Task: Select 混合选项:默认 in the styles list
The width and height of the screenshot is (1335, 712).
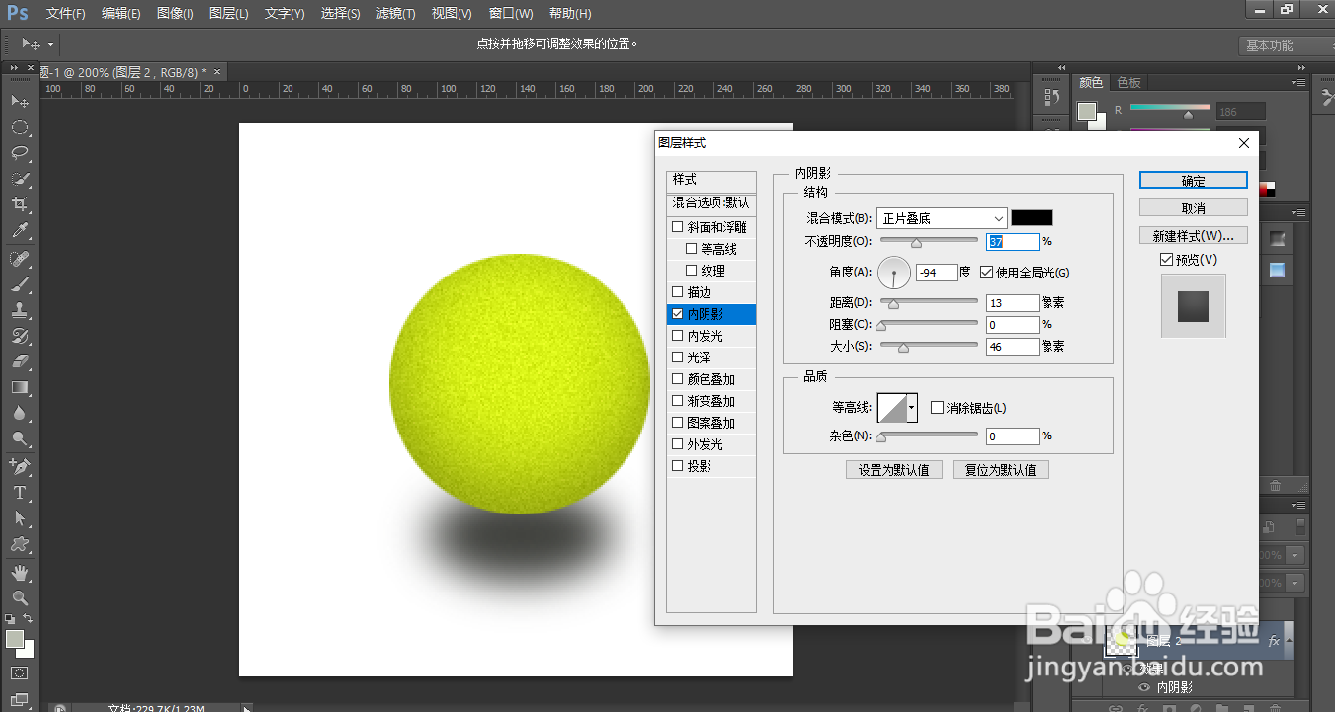Action: point(711,202)
